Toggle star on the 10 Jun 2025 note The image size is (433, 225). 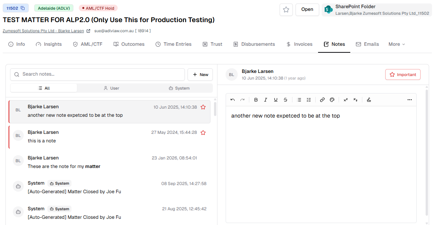pyautogui.click(x=203, y=107)
